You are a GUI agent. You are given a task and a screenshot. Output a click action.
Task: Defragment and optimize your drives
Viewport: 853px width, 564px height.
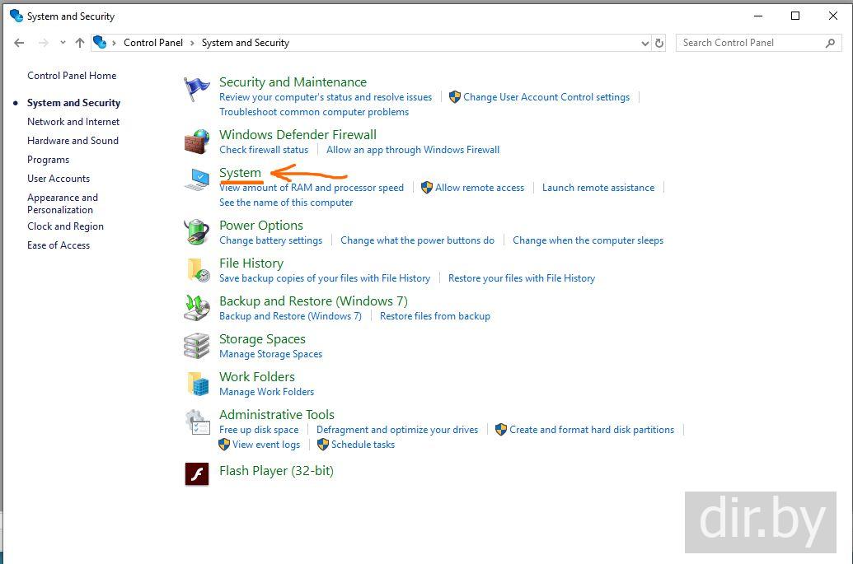397,430
